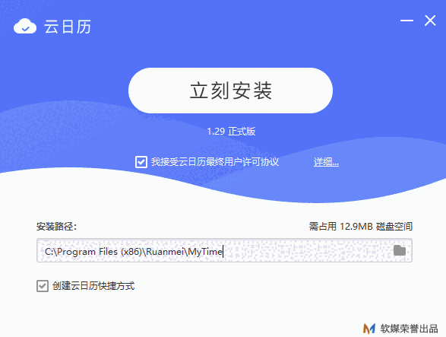The image size is (446, 337).
Task: Click the 需占用 12.9MB 磁盘空间 text
Action: [x=361, y=227]
